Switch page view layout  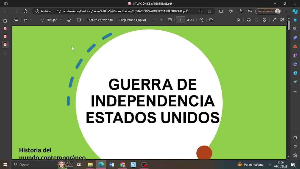pos(211,20)
